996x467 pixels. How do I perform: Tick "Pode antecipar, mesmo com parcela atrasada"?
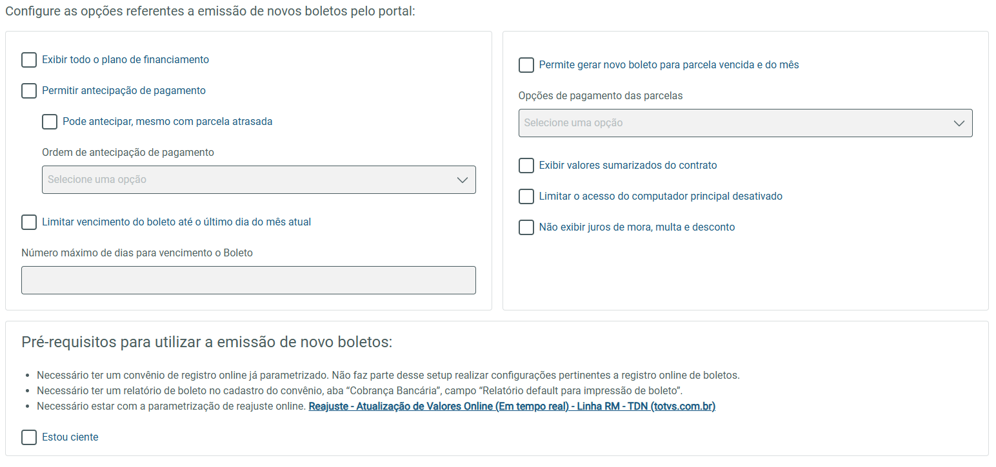tap(50, 122)
